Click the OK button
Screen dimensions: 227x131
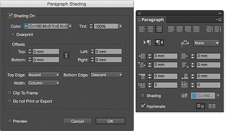(x=110, y=121)
